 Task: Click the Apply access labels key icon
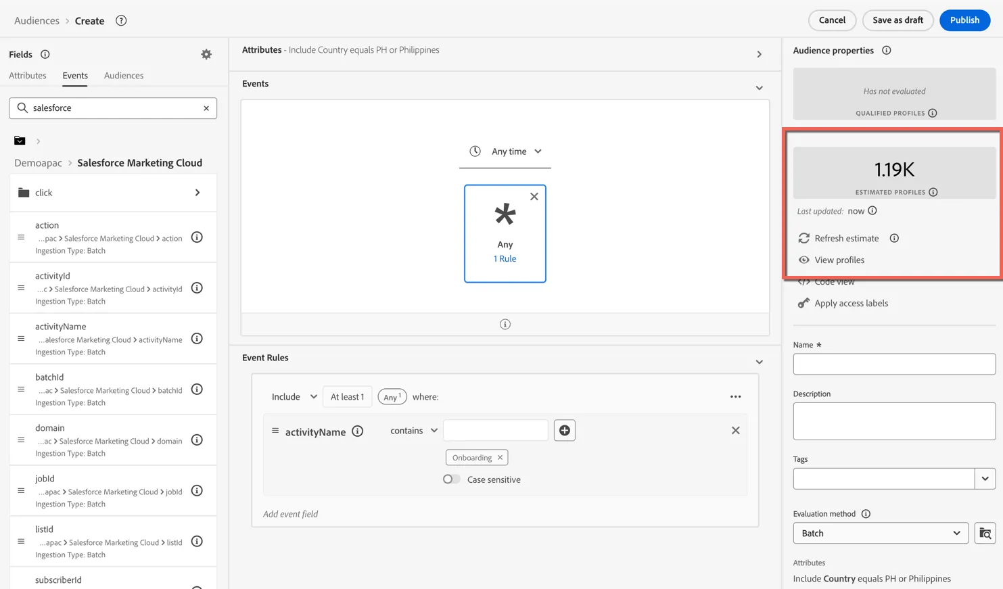803,303
